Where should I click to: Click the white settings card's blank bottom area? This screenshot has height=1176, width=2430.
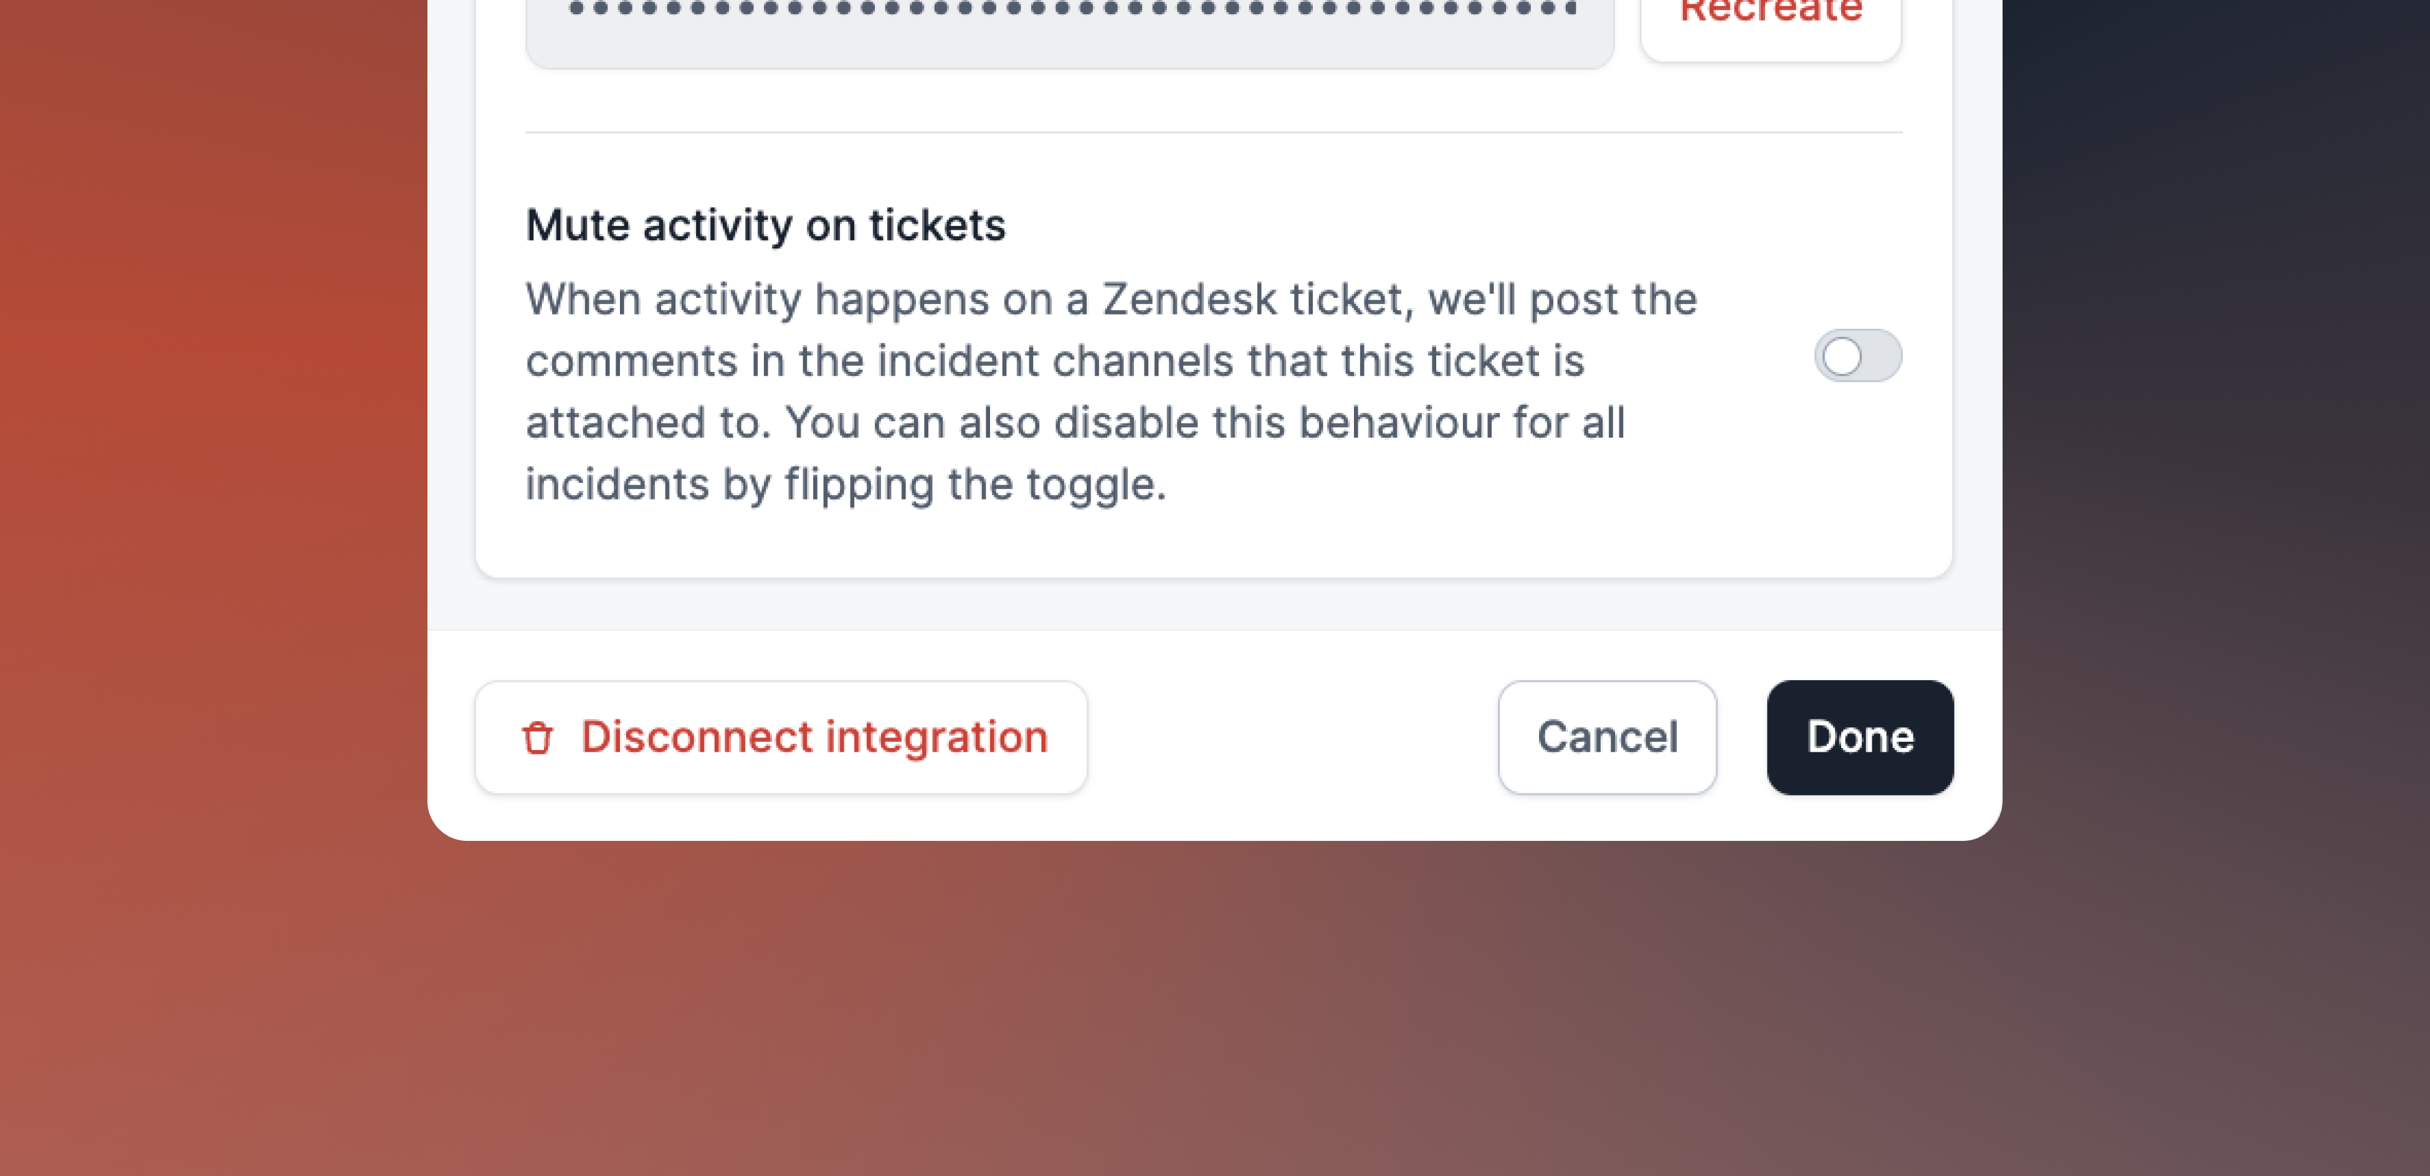pos(1213,545)
